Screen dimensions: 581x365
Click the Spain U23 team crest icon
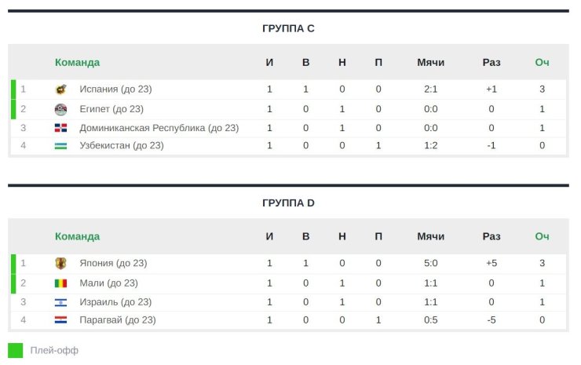60,89
